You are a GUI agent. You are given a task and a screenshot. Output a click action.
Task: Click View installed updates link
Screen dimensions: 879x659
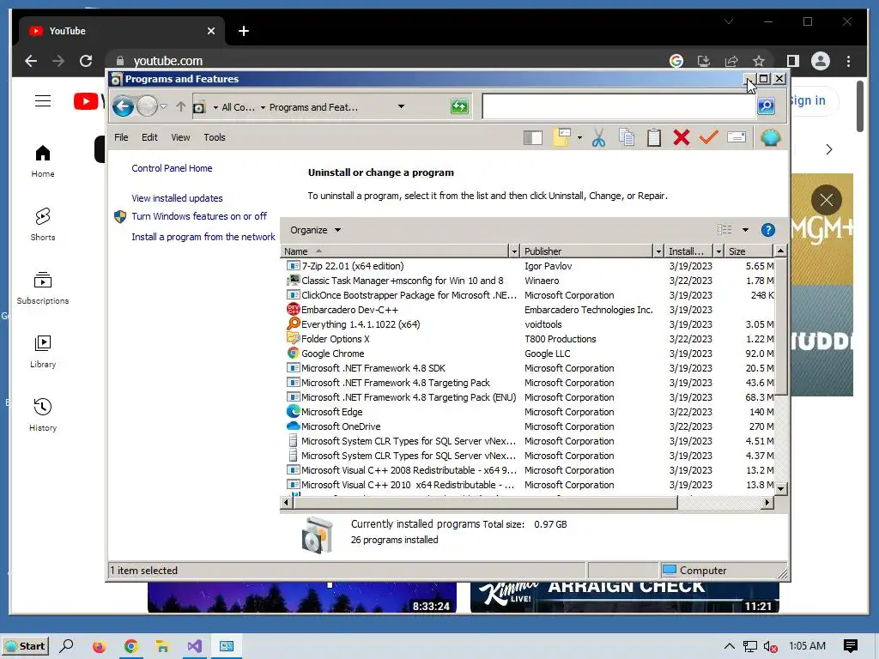[x=177, y=198]
